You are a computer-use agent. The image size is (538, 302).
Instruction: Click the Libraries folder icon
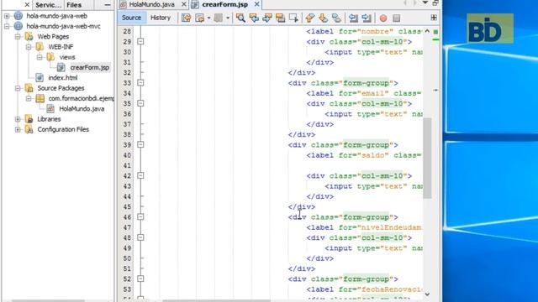click(x=29, y=119)
